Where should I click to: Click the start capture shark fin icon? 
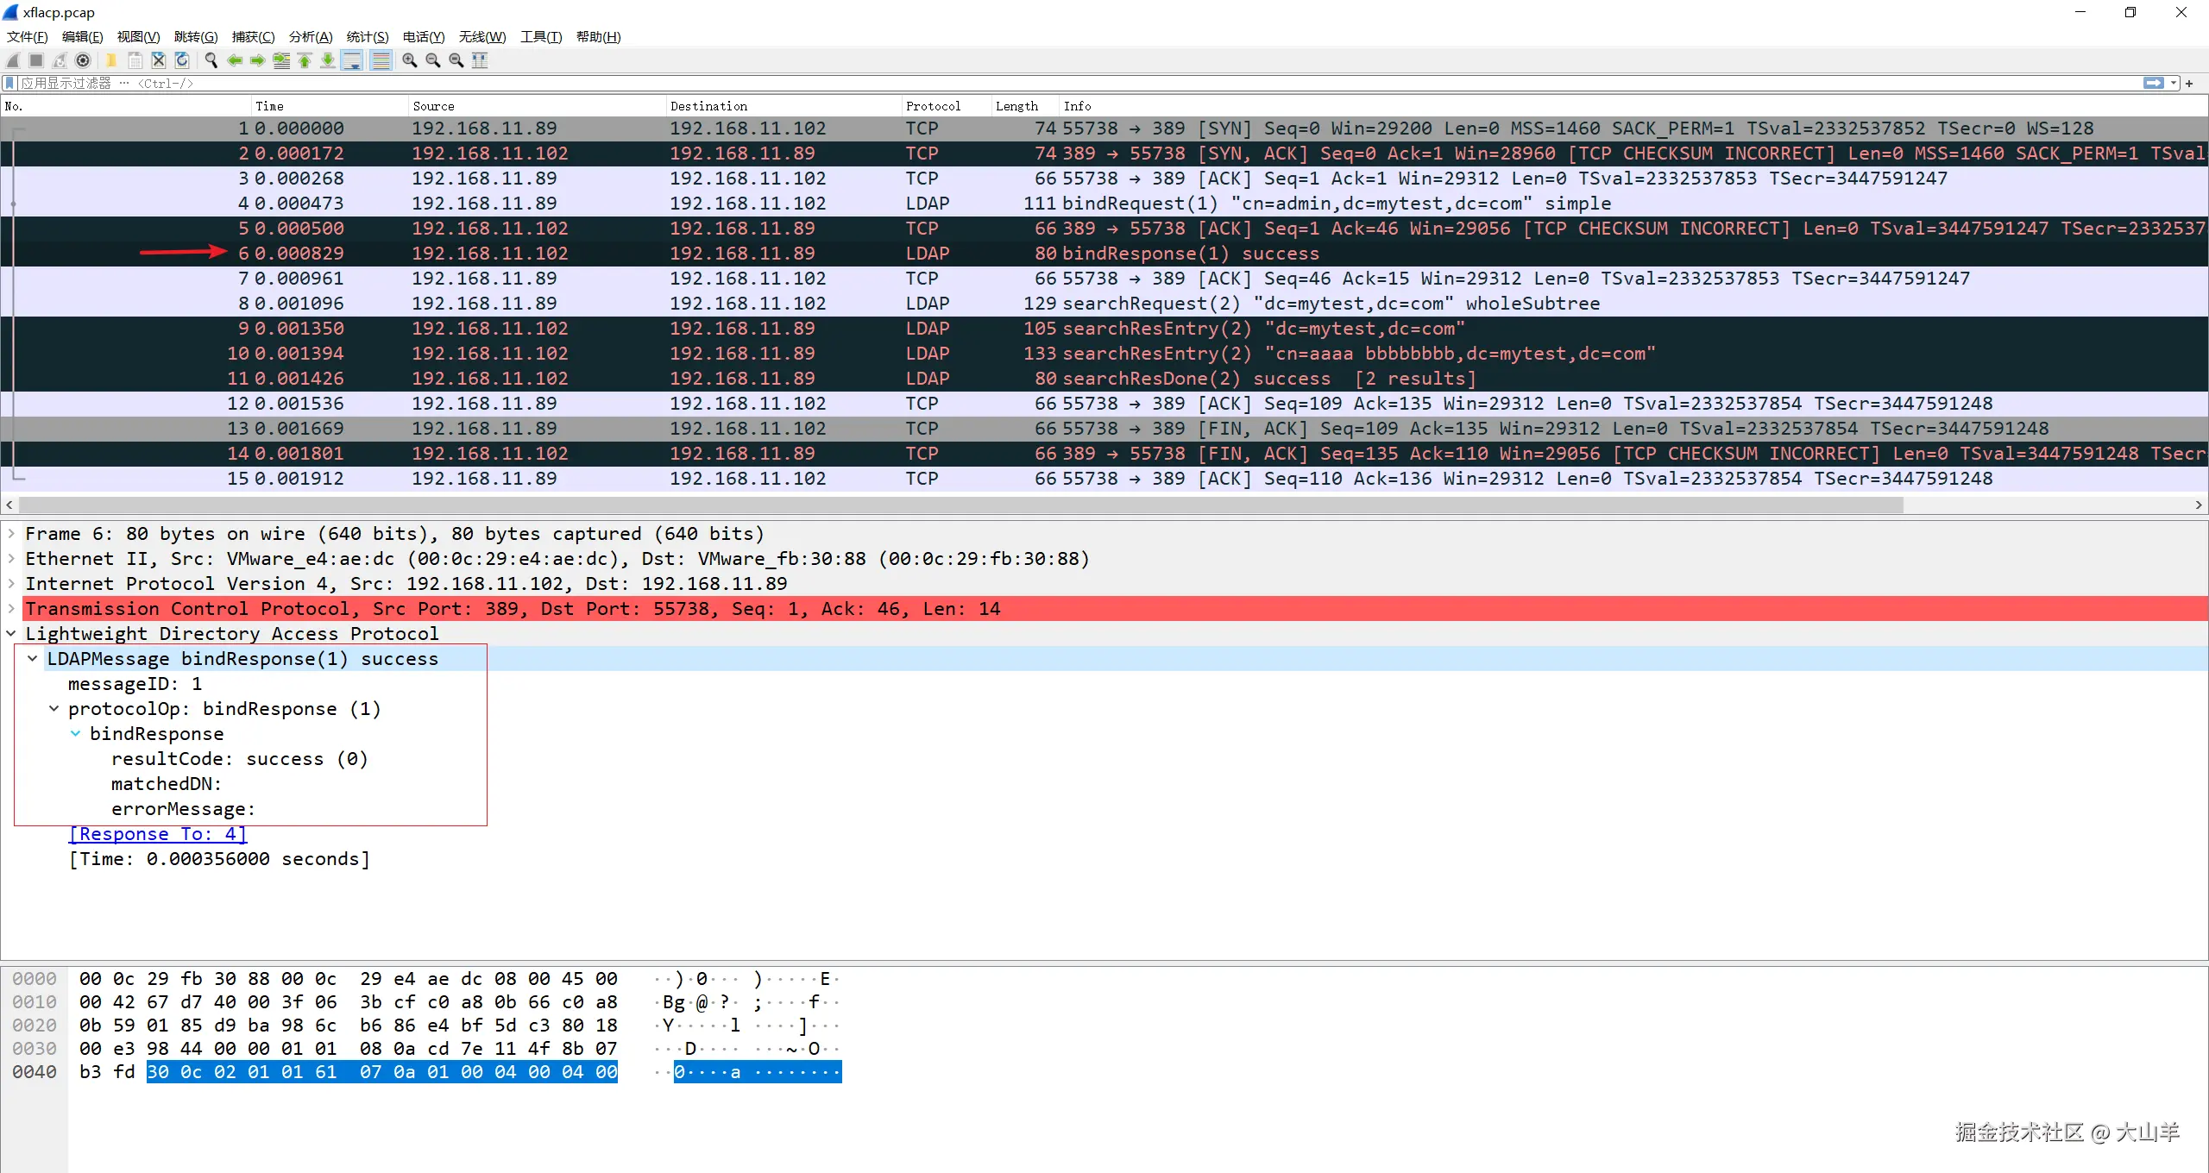[x=13, y=60]
